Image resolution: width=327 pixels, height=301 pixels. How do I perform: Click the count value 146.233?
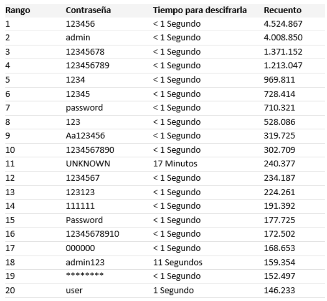click(x=279, y=290)
